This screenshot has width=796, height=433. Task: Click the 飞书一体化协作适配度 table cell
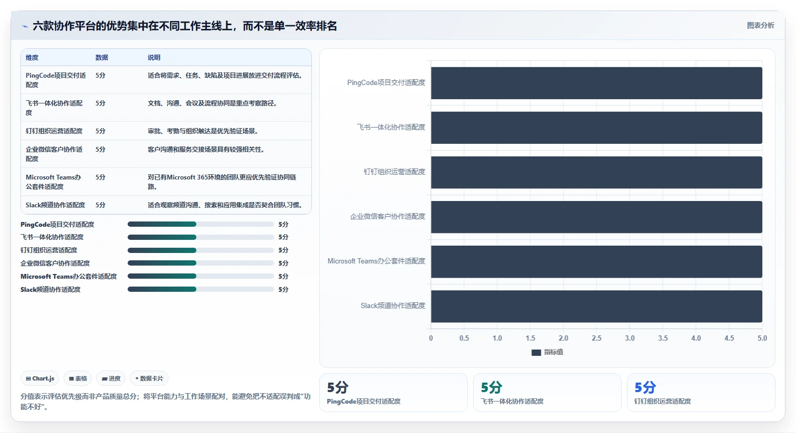point(55,108)
